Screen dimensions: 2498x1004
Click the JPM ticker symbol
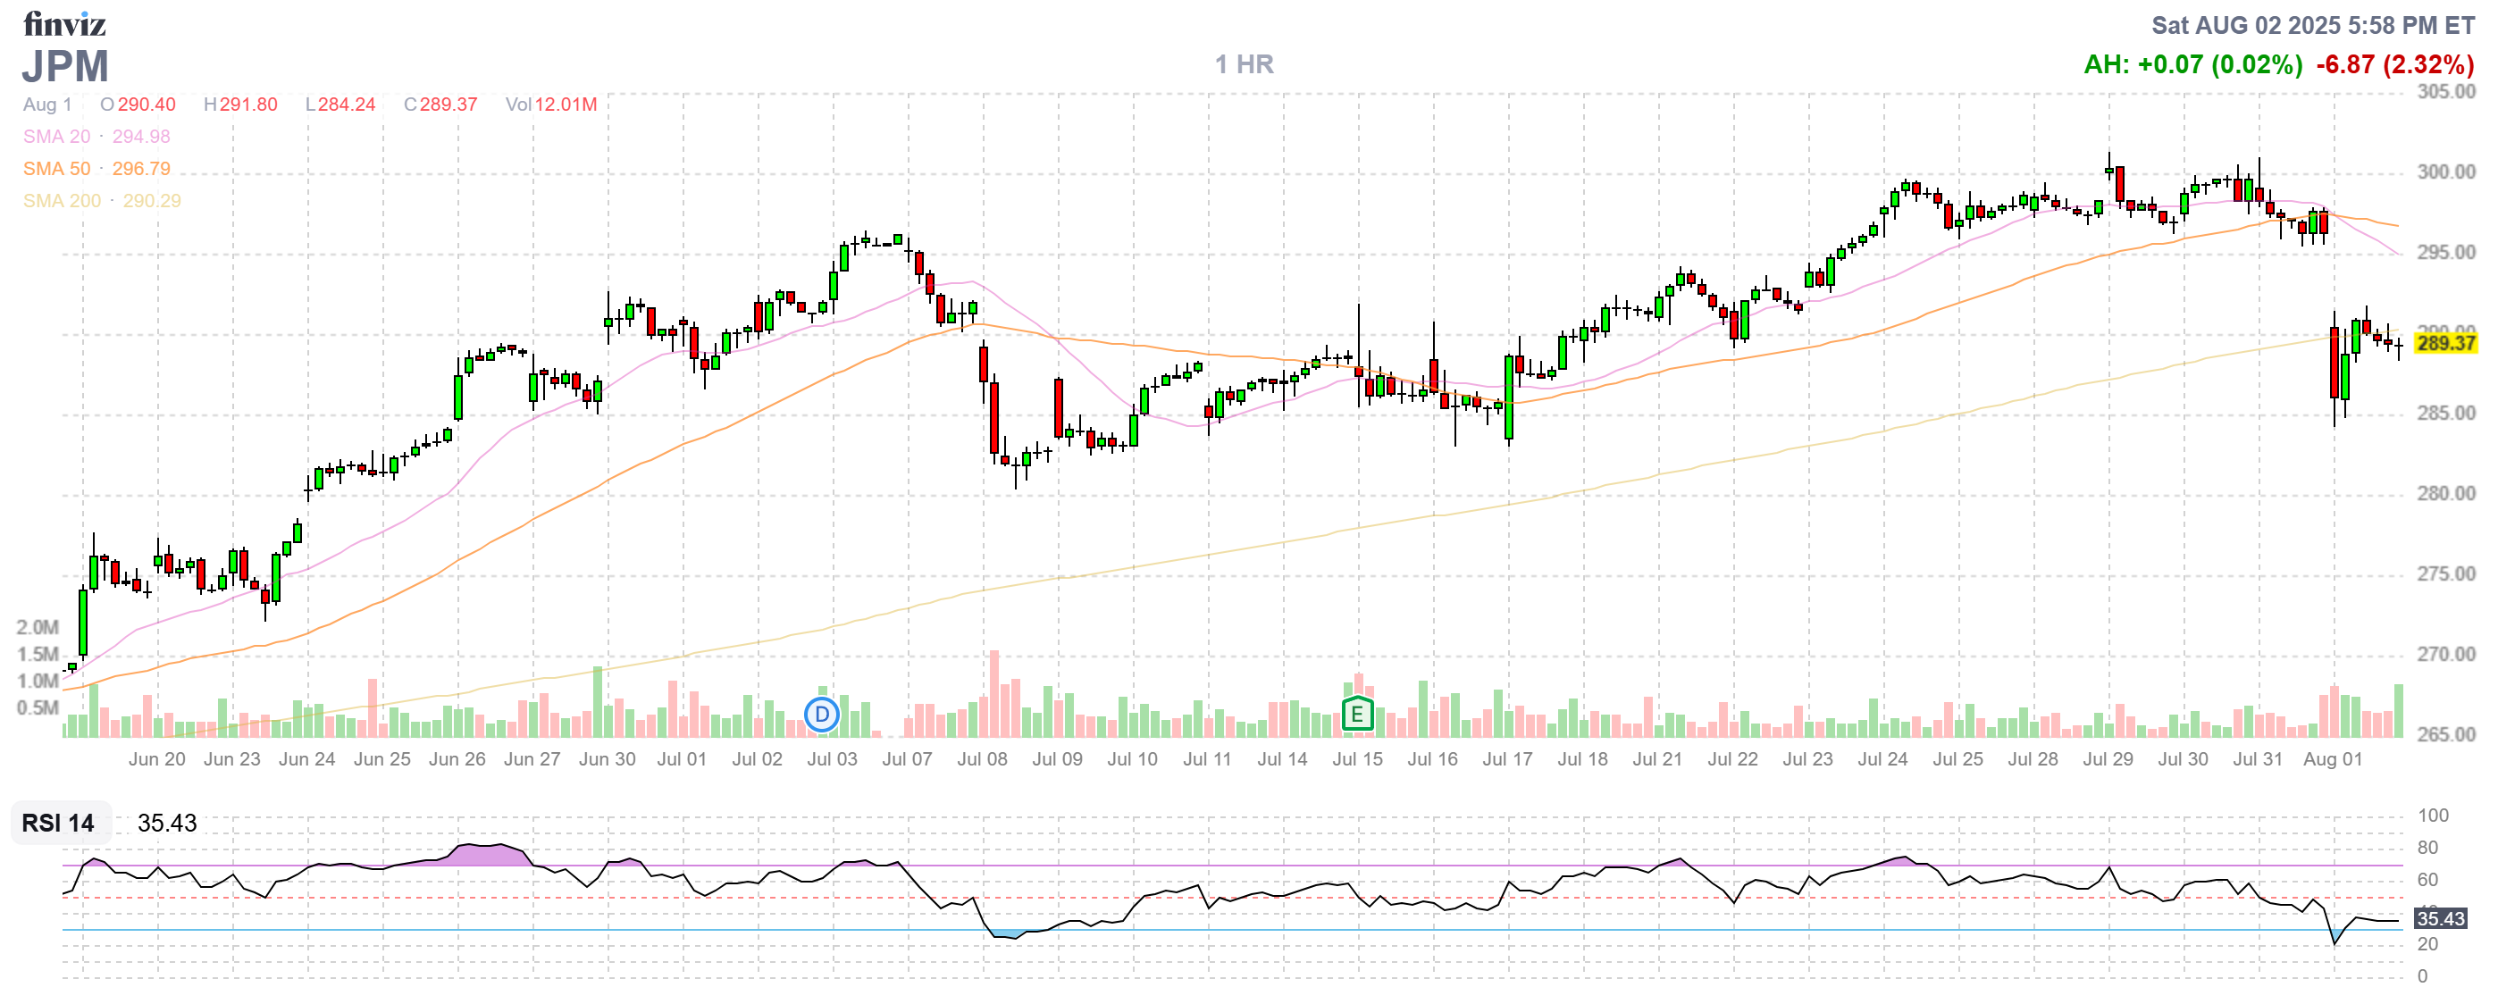pos(66,67)
